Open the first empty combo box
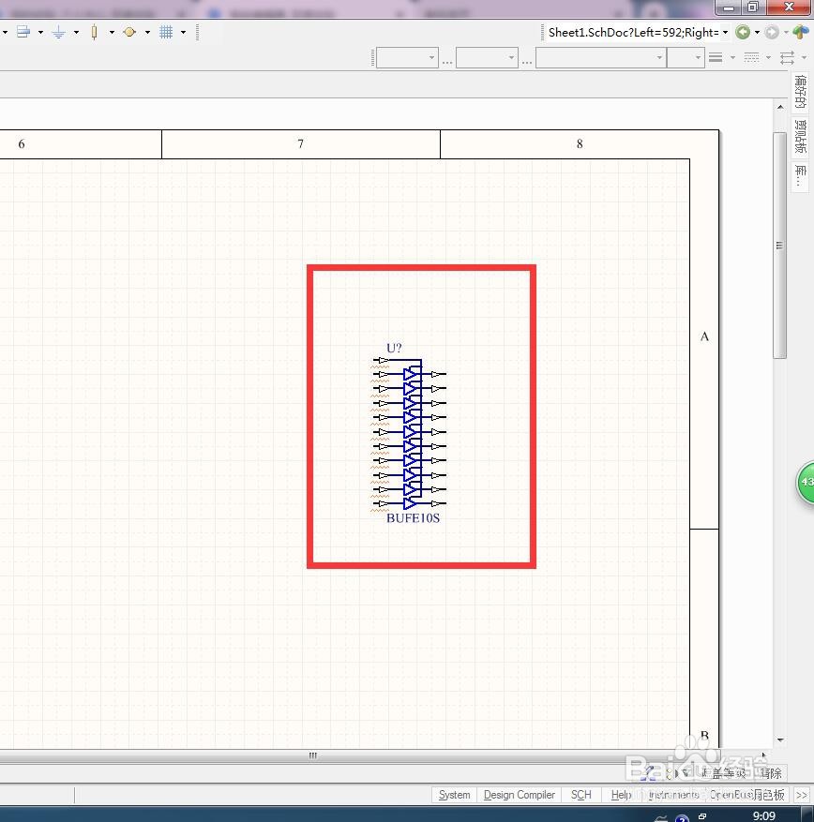This screenshot has width=814, height=822. click(x=407, y=57)
